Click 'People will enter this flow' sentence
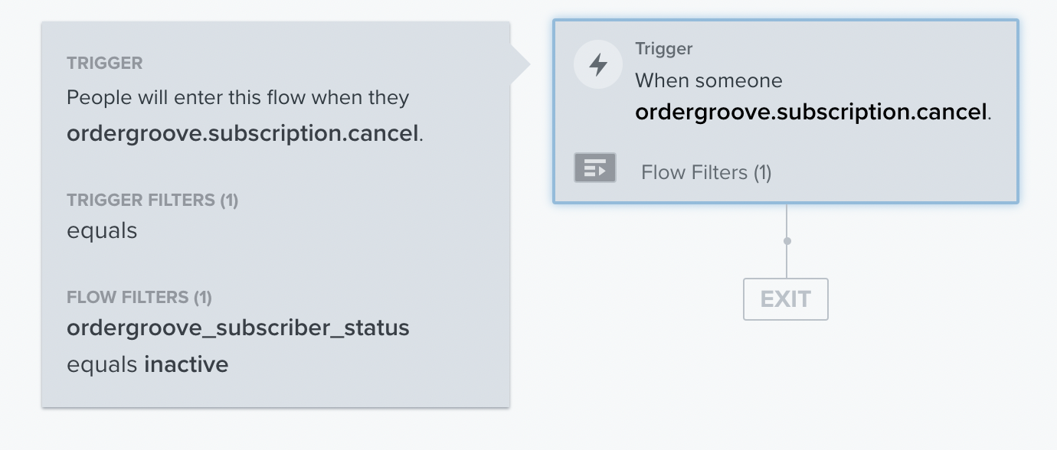 click(238, 98)
